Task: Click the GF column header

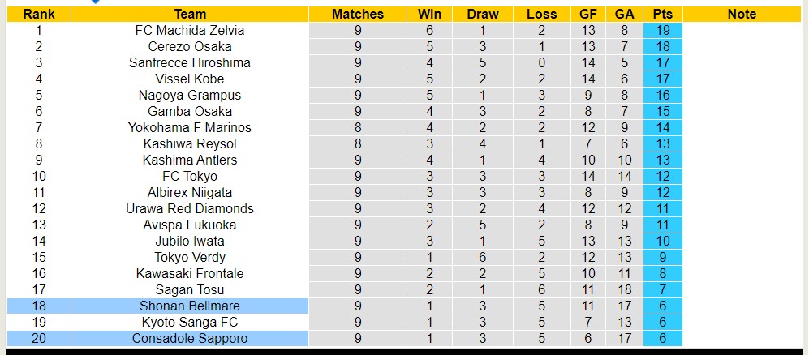Action: click(588, 14)
